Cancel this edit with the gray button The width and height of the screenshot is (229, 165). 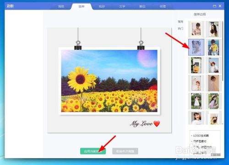tap(125, 151)
